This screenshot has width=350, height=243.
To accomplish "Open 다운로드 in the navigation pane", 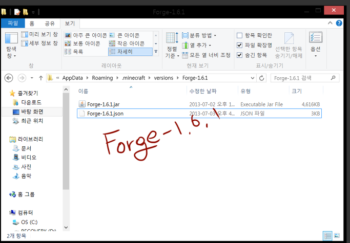I will pos(27,102).
